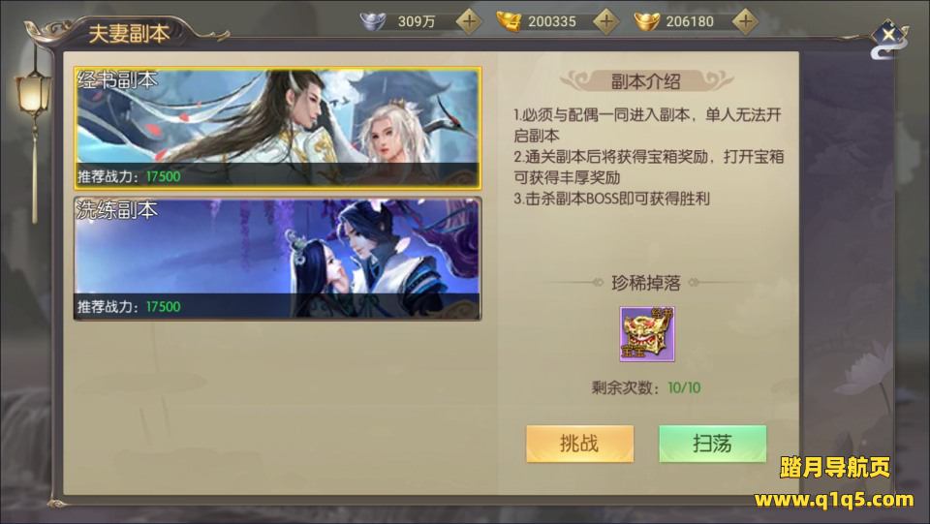Viewport: 930px width, 524px height.
Task: Click the hanging lantern decoration
Action: (33, 95)
